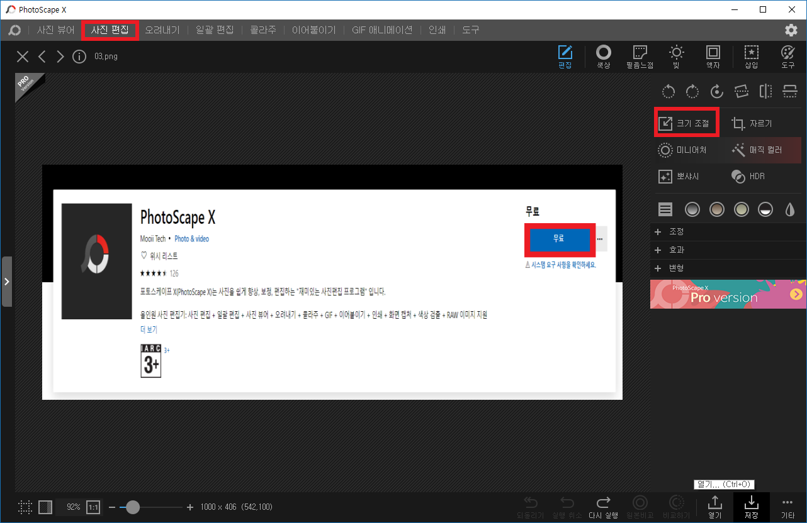Apply the sepia-tone circle filter

(717, 209)
